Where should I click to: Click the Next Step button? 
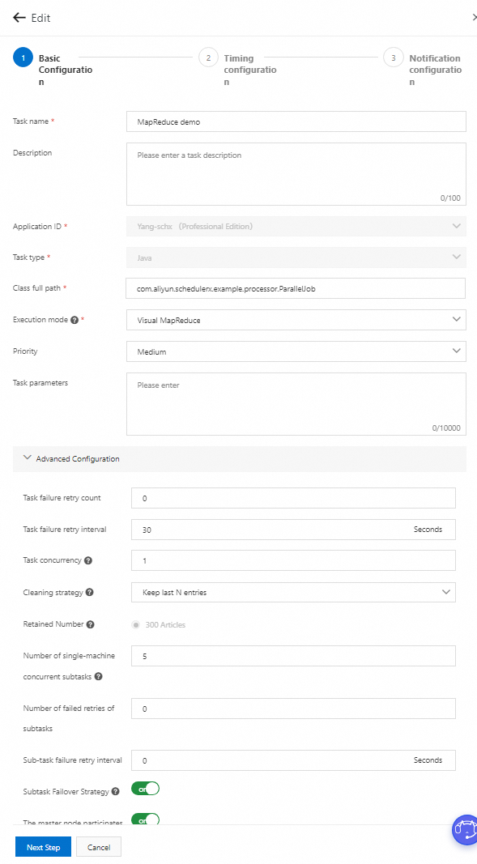43,846
